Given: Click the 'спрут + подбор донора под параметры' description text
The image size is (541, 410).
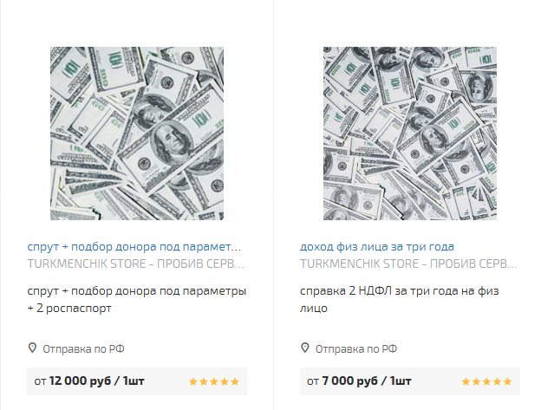Looking at the screenshot, I should tap(136, 298).
